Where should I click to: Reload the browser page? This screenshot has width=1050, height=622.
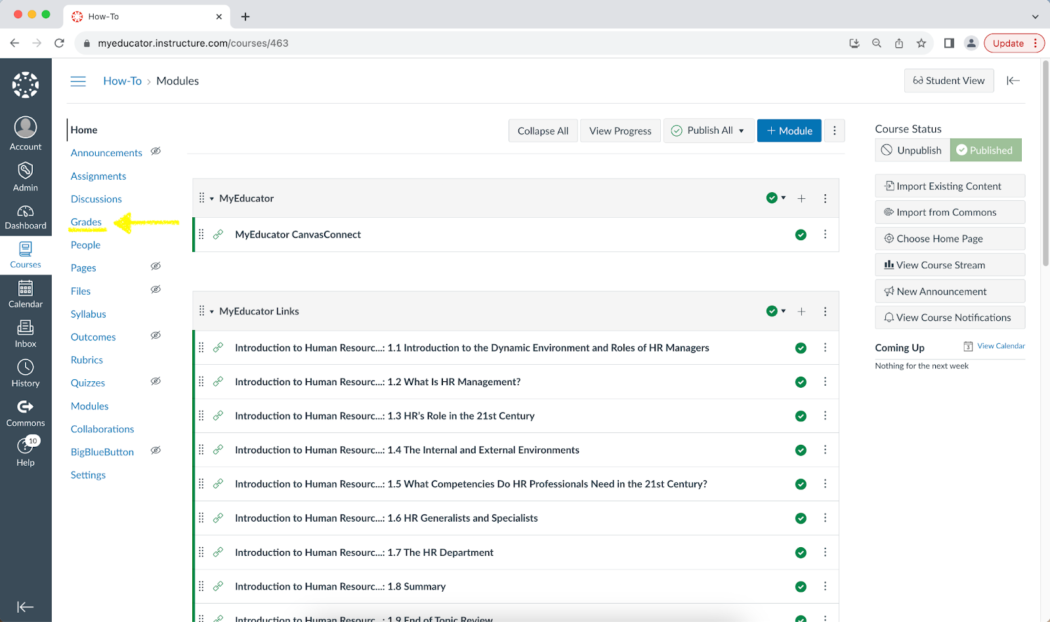click(x=59, y=43)
